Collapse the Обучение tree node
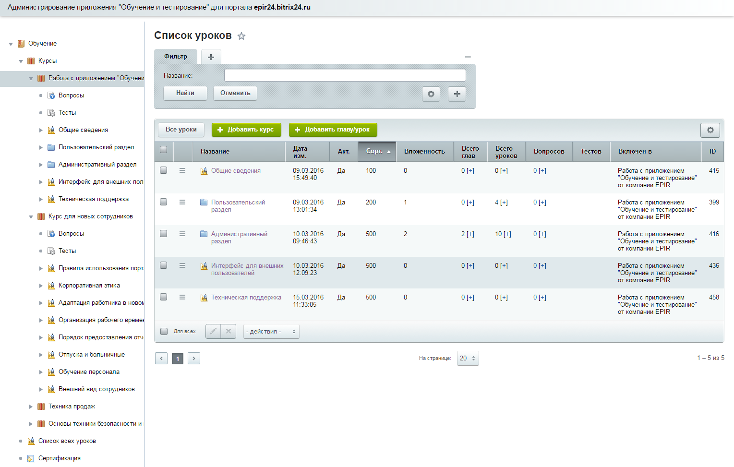Viewport: 734px width, 467px height. coord(11,44)
